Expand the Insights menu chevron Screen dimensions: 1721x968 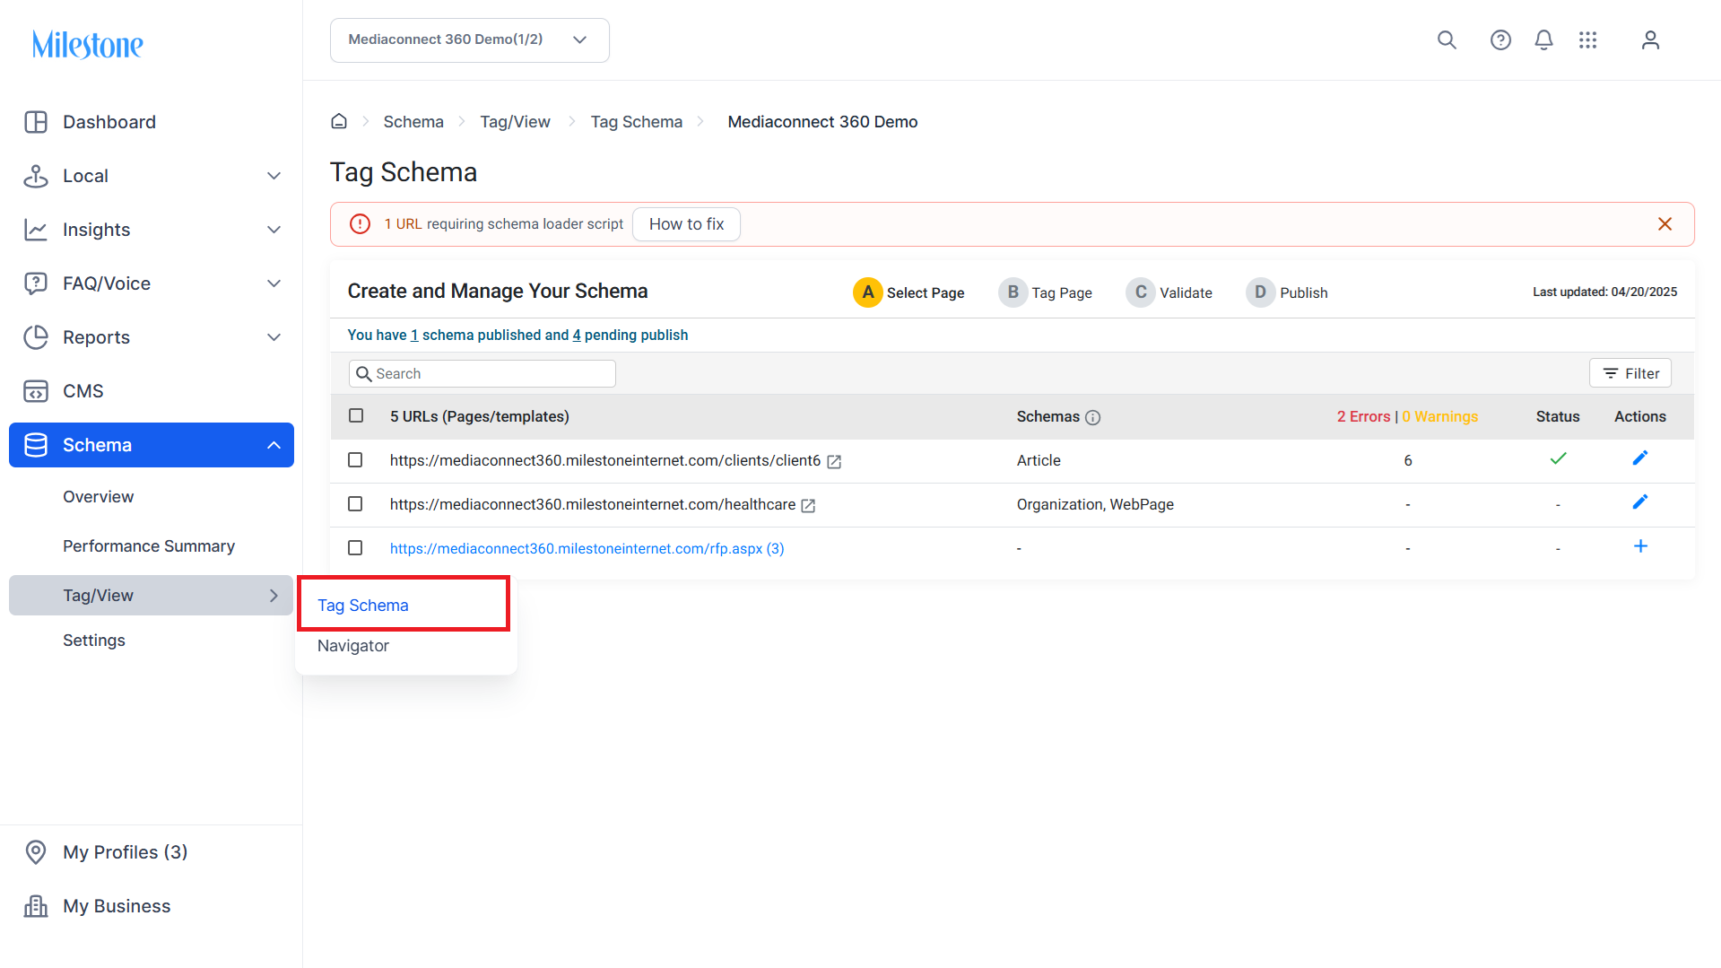[274, 230]
